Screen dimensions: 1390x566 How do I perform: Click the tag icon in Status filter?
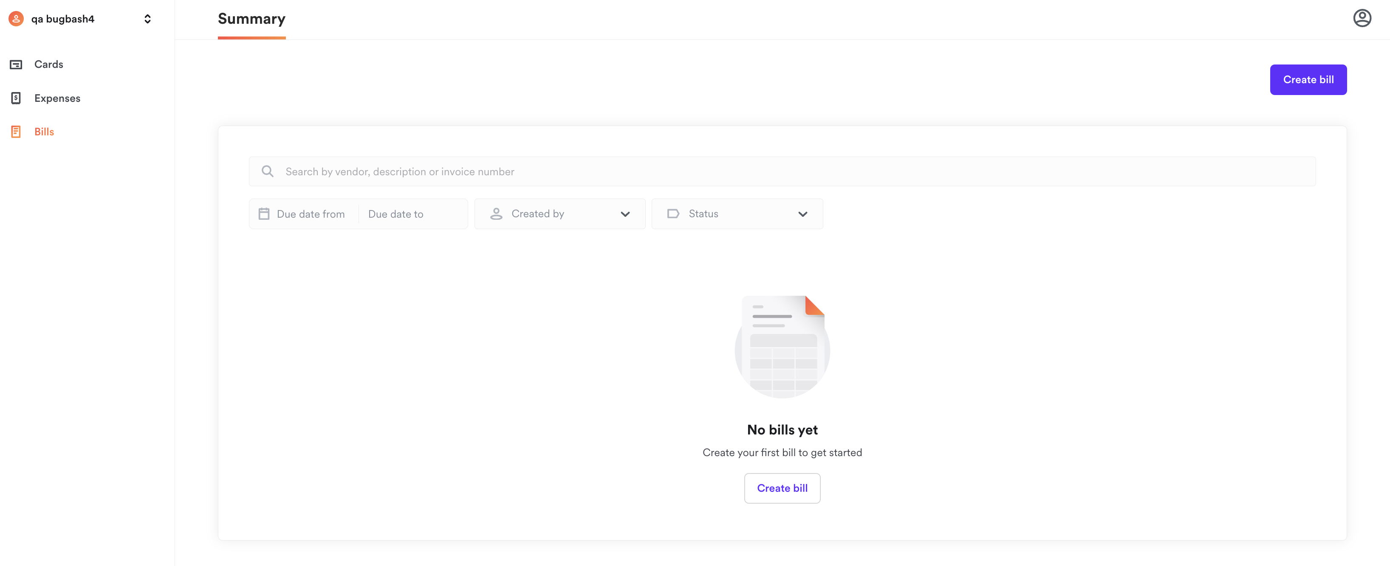pos(673,214)
